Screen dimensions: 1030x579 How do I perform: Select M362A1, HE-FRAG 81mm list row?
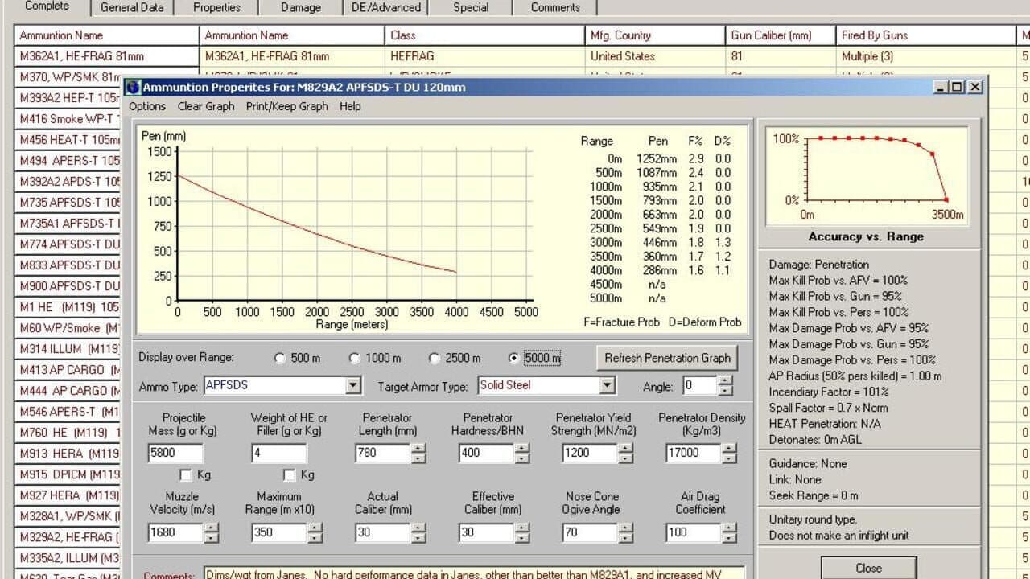[x=106, y=56]
